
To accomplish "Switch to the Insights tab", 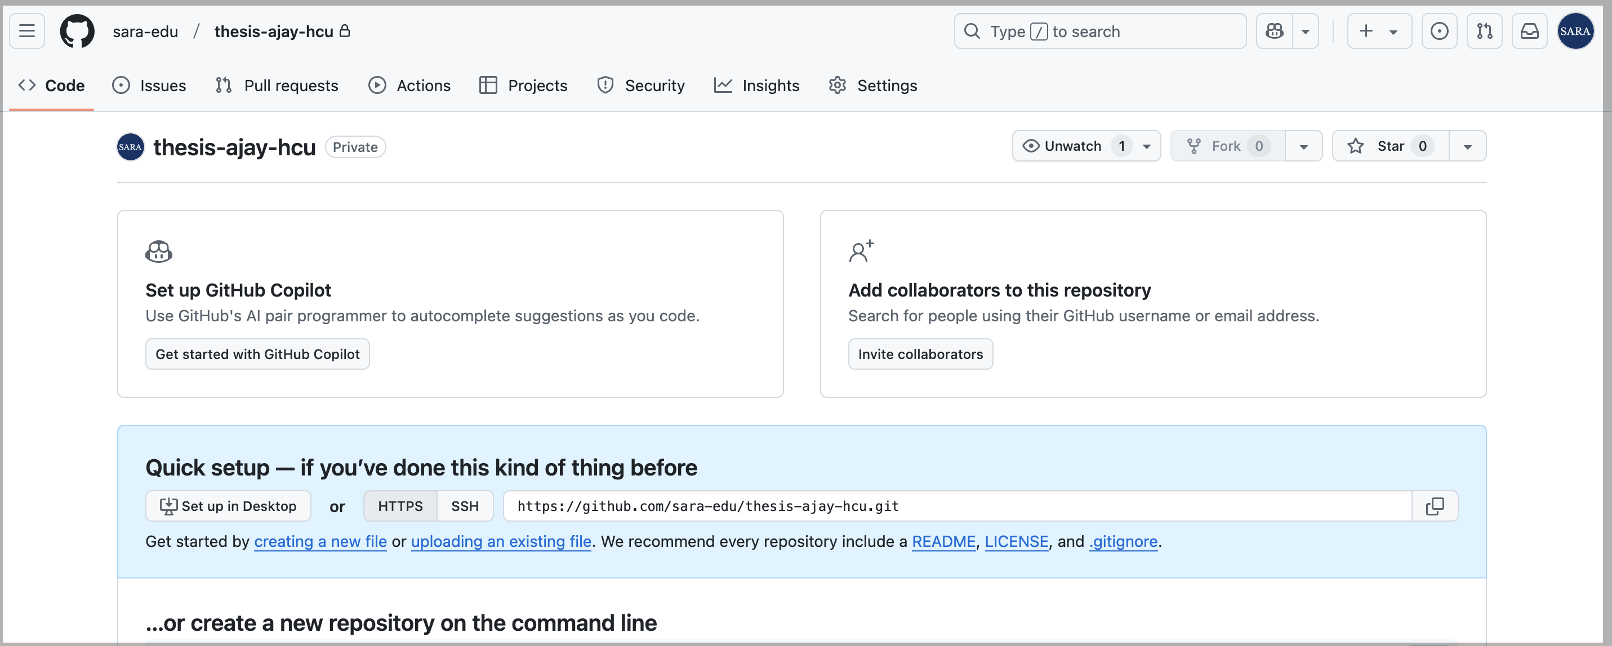I will click(756, 85).
